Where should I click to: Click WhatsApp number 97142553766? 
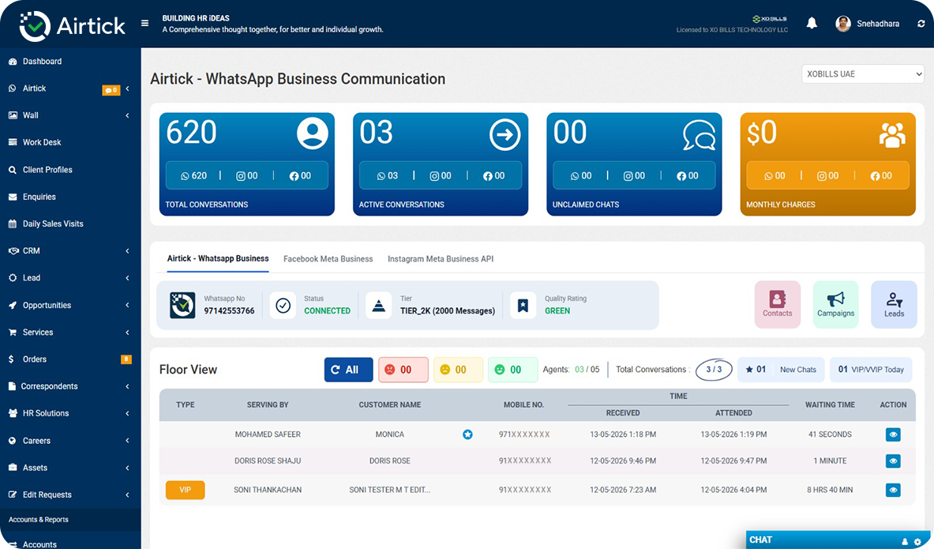pyautogui.click(x=229, y=311)
